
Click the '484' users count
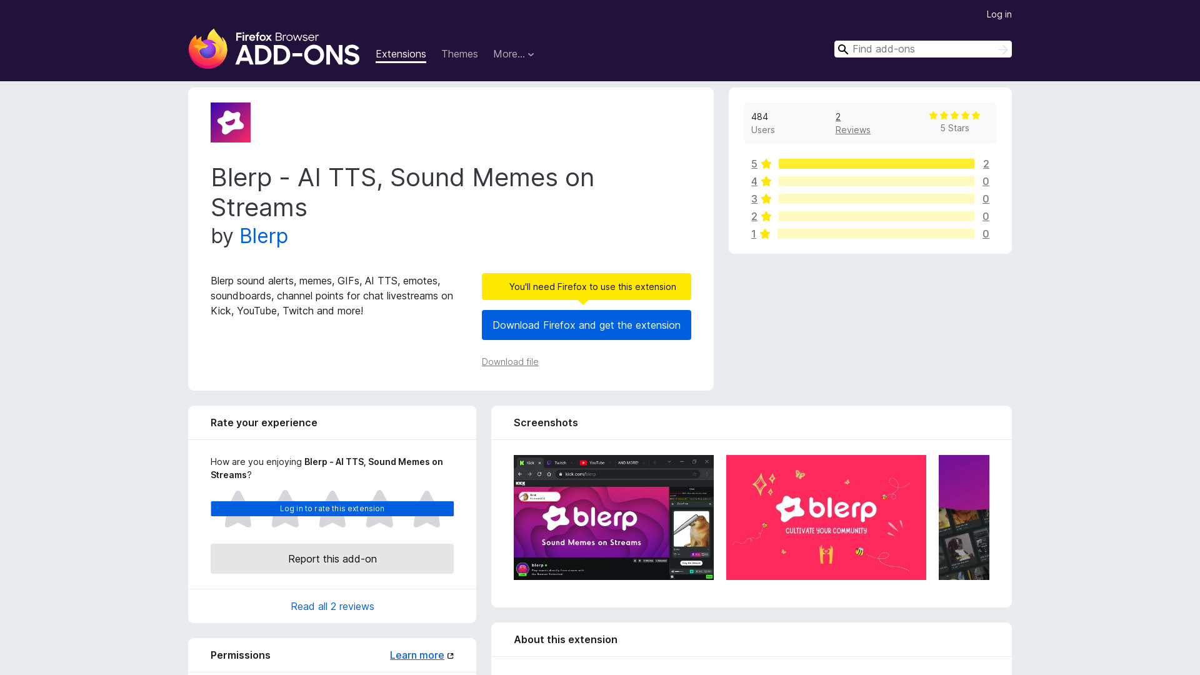click(759, 117)
